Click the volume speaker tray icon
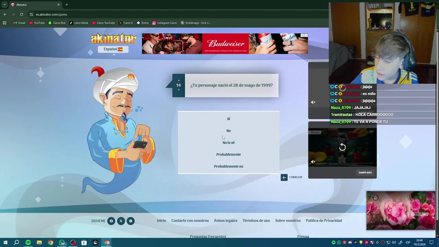Image resolution: width=439 pixels, height=247 pixels. (x=394, y=243)
